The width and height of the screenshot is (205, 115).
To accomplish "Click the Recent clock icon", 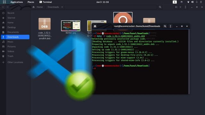I will click(x=3, y=13).
